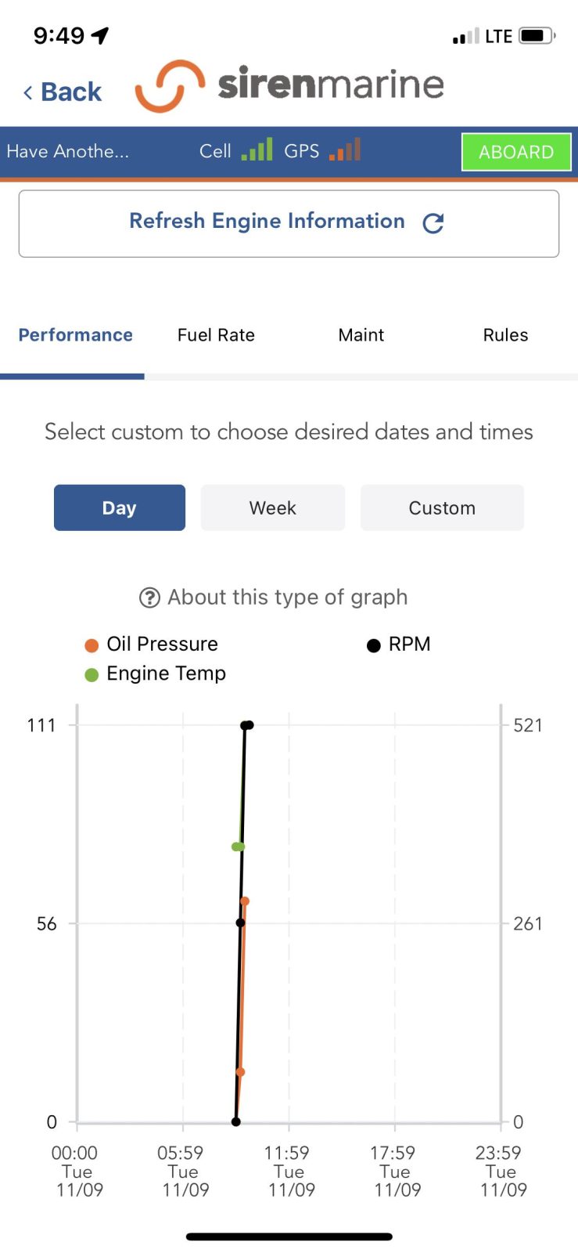Image resolution: width=578 pixels, height=1253 pixels.
Task: Toggle the Oil Pressure legend series
Action: [x=151, y=645]
